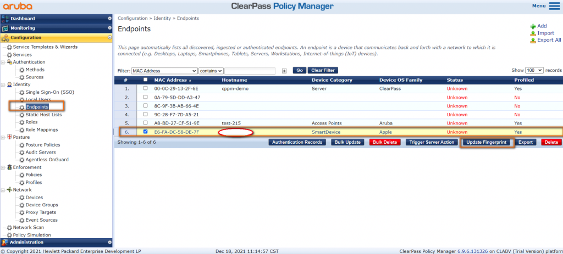Click the Configuration panel icon
Viewport: 563px width, 254px height.
coord(5,38)
